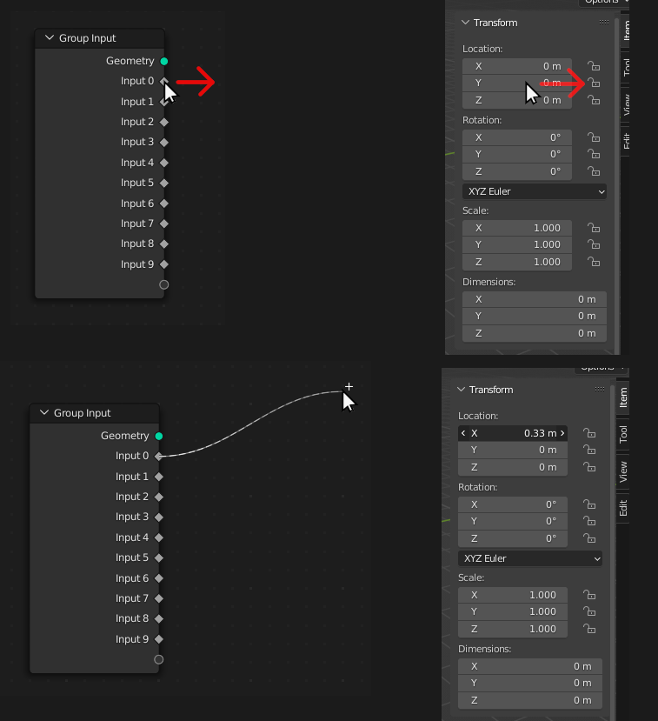
Task: Open the Edit tab in the lower sidebar
Action: click(x=623, y=508)
